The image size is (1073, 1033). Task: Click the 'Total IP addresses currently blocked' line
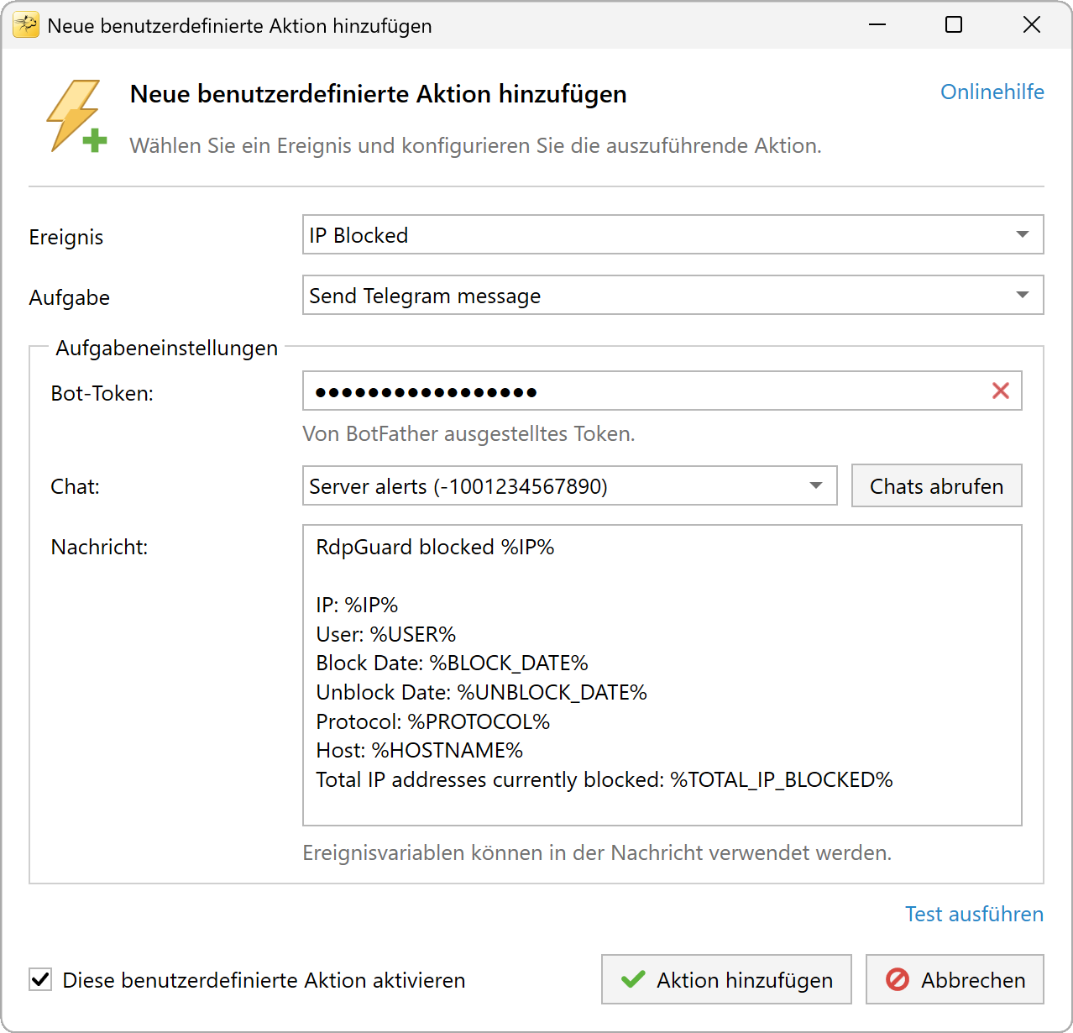pos(604,779)
